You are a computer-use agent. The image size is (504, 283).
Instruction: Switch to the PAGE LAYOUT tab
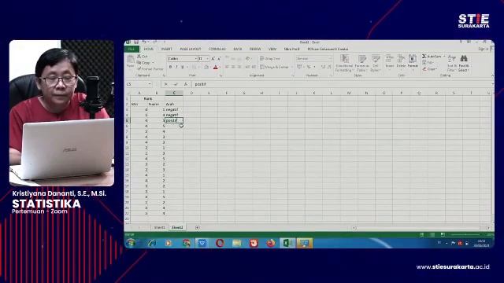click(x=191, y=49)
